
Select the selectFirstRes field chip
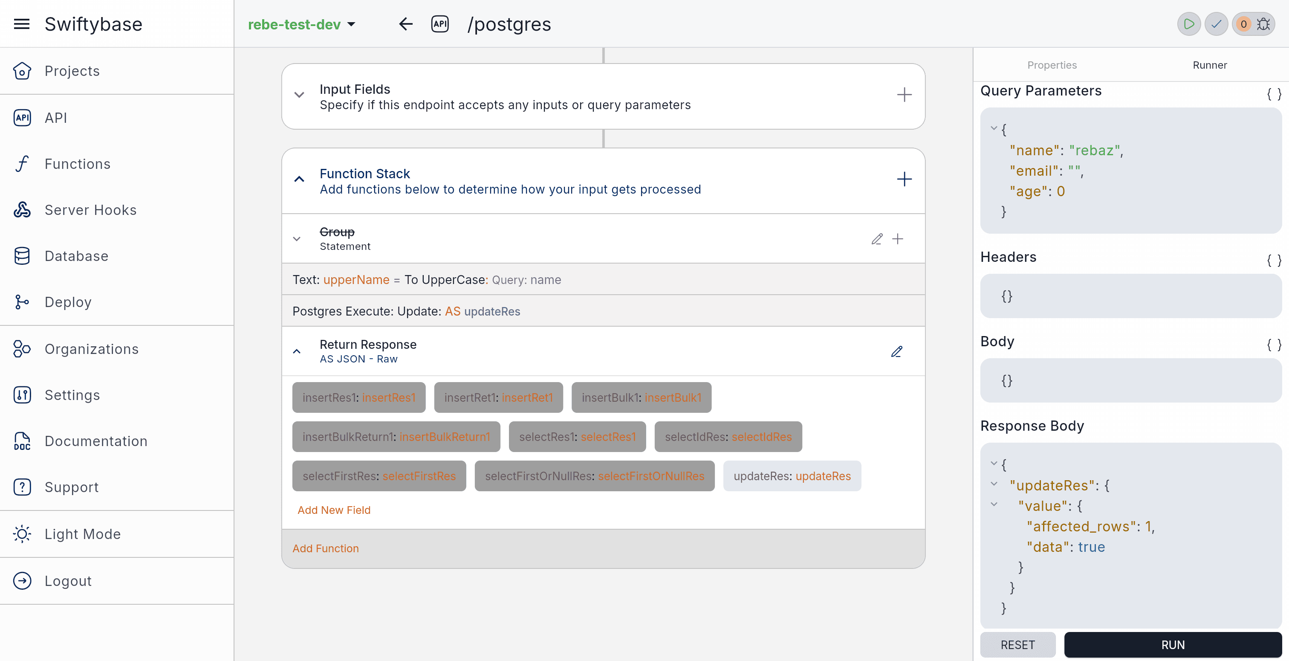pyautogui.click(x=379, y=476)
